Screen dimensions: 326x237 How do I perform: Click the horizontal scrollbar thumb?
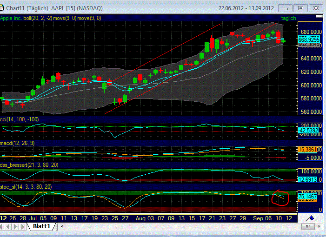click(308, 226)
